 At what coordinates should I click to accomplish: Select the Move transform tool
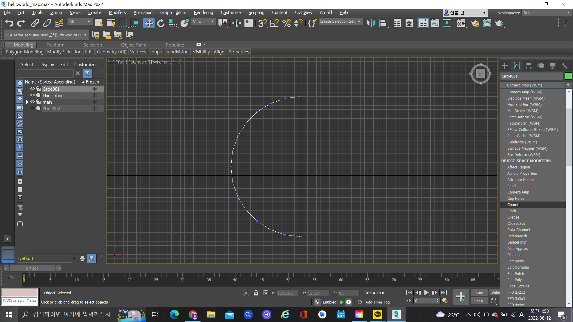click(149, 23)
